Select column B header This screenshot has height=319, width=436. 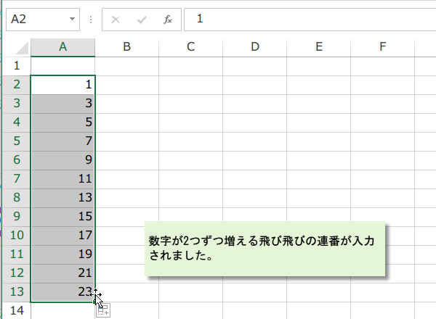point(126,47)
